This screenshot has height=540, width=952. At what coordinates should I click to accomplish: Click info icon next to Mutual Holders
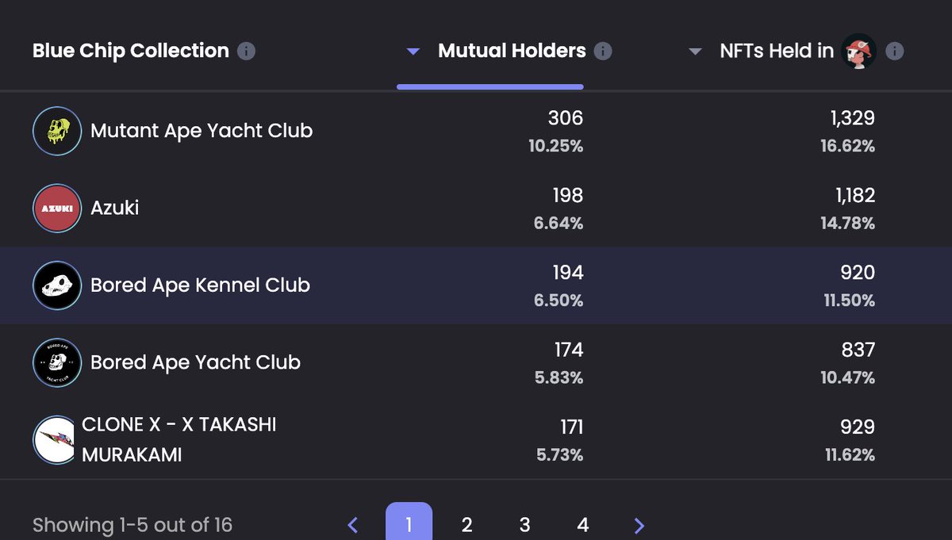click(603, 52)
